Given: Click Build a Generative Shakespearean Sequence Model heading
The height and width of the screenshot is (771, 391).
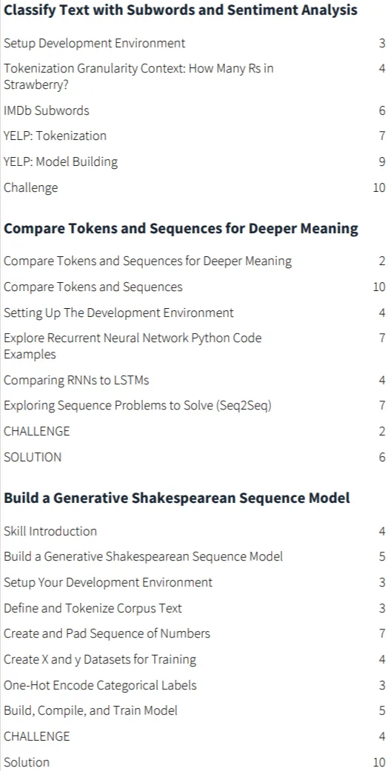Looking at the screenshot, I should click(177, 498).
